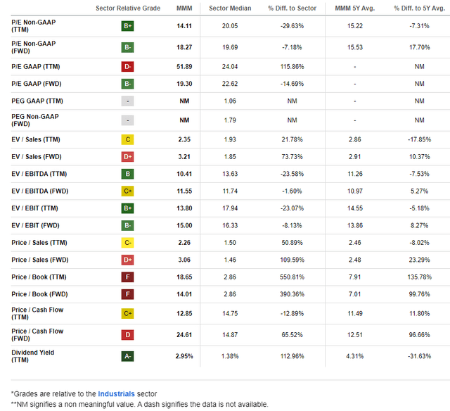The image size is (450, 411).
Task: Click the D+ grade badge for EV / Sales (FWD)
Action: click(x=127, y=157)
